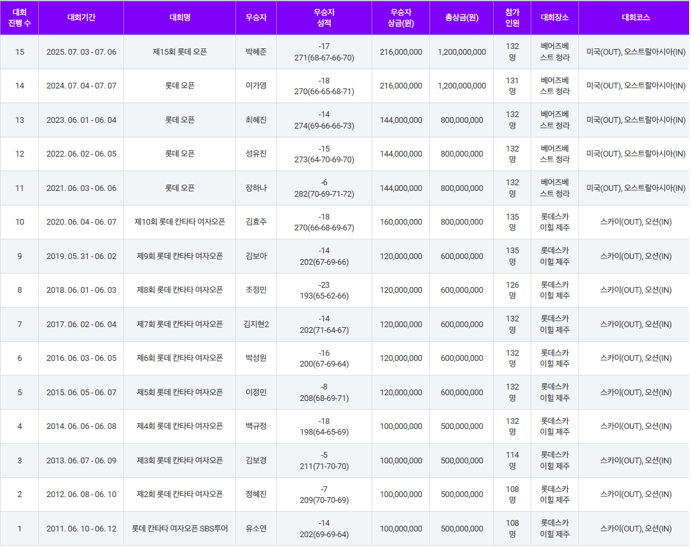Click date 2021. 06. 03 - 06. 06

click(x=81, y=188)
